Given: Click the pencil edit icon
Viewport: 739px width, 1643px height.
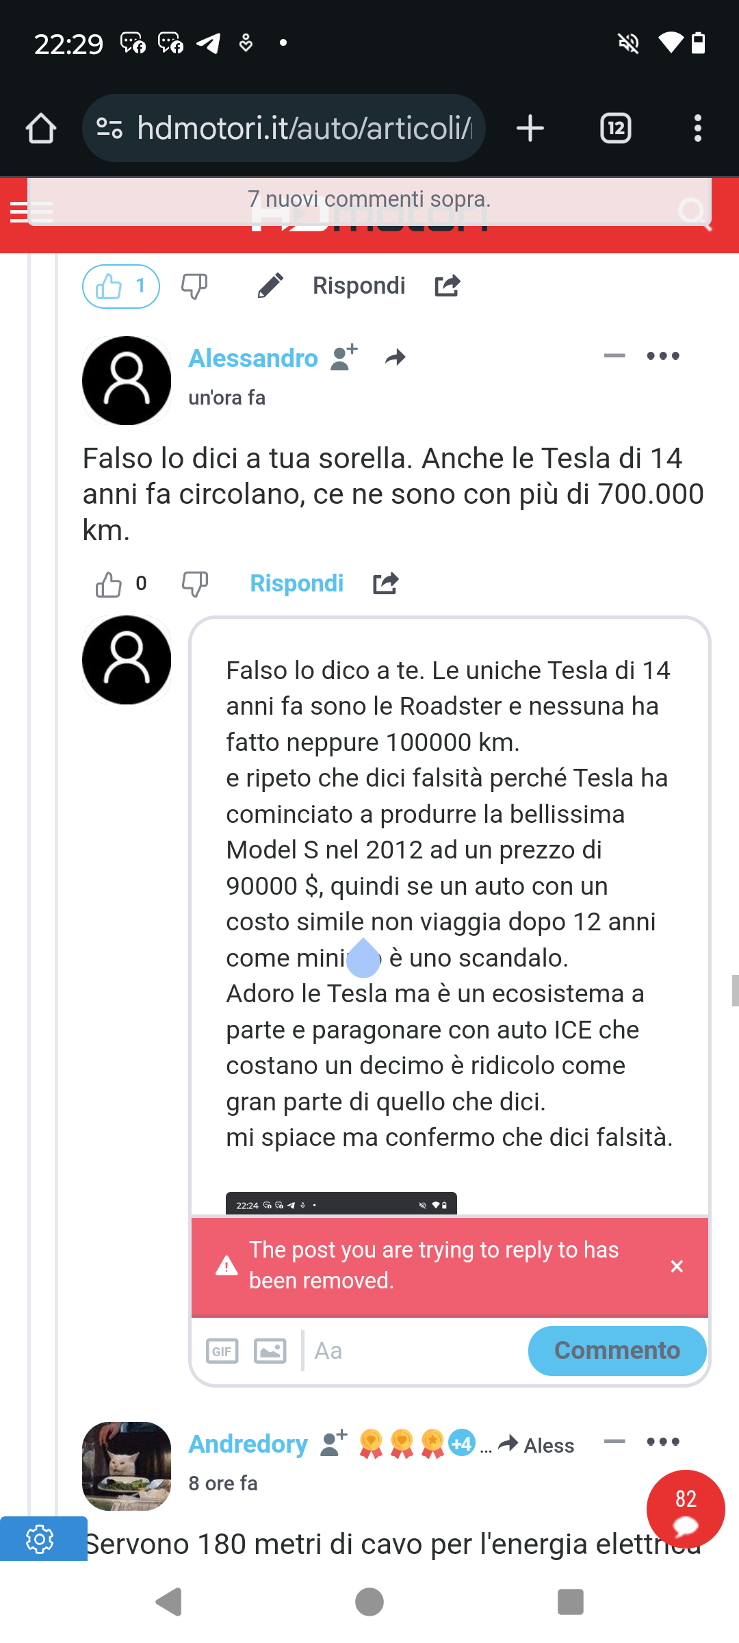Looking at the screenshot, I should [x=270, y=285].
